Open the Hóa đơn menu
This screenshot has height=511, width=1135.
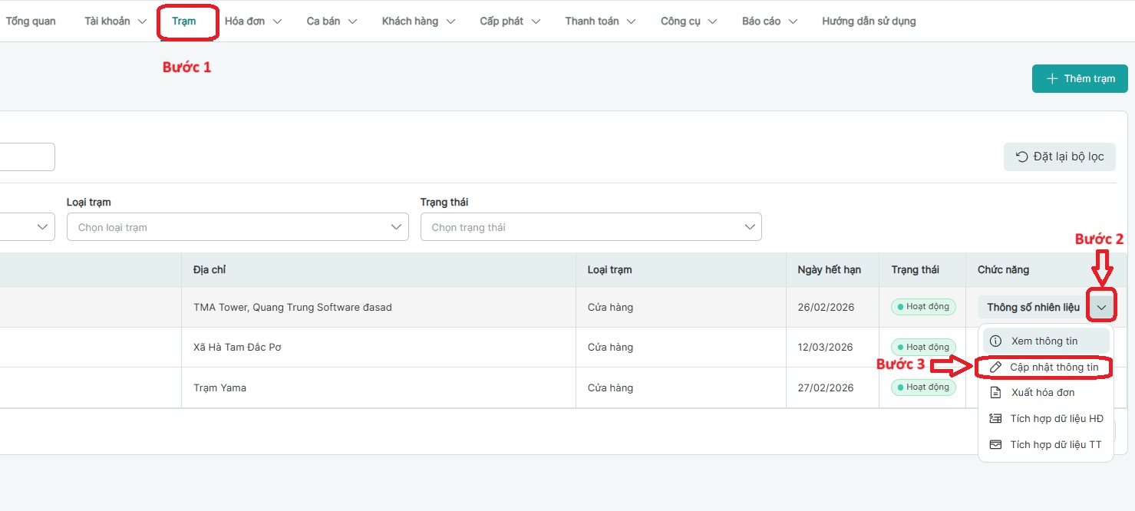point(252,21)
